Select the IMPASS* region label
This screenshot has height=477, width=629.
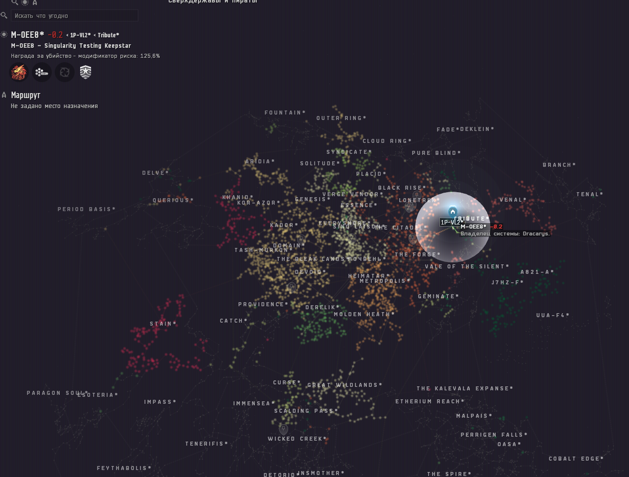click(160, 403)
